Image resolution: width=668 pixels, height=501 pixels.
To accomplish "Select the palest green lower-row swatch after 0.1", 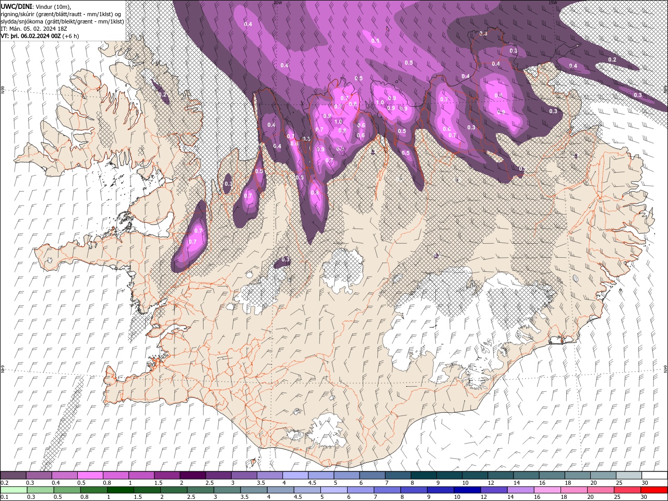I will pos(14,490).
